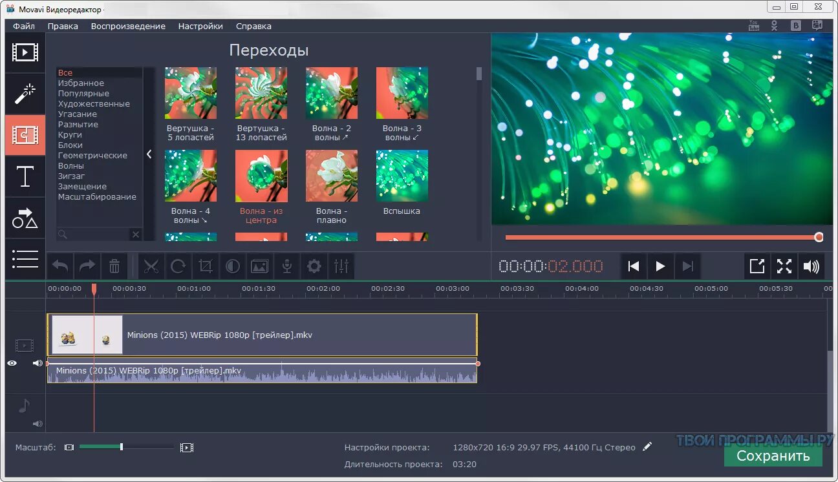Open the Odnoklassniki social icon
Image resolution: width=838 pixels, height=482 pixels.
click(x=775, y=26)
